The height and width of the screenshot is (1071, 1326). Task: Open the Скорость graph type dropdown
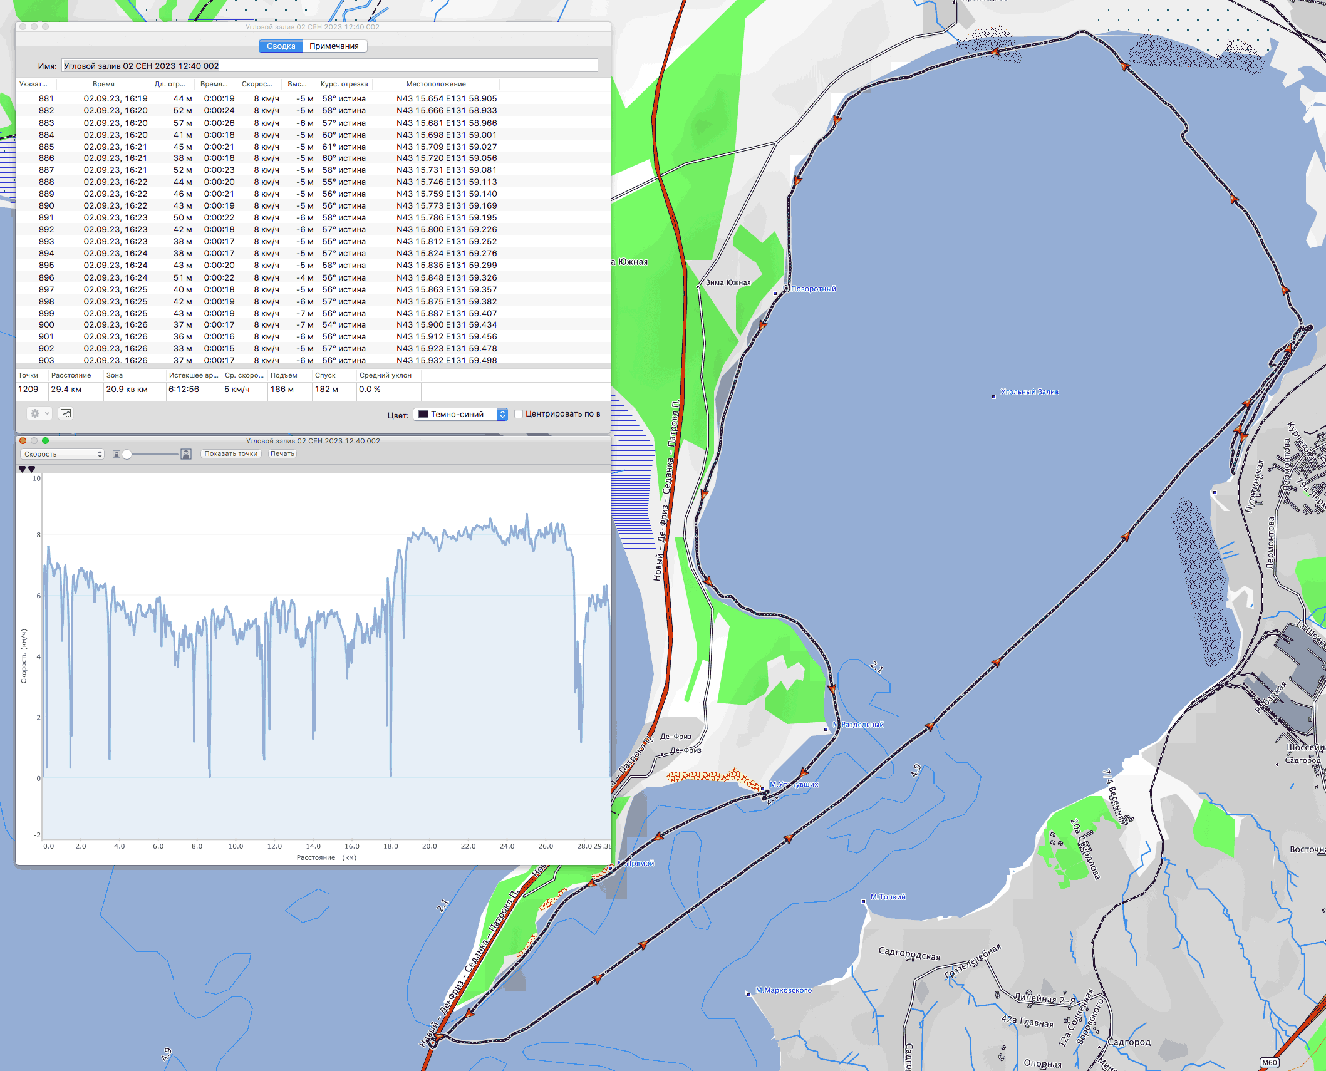click(62, 454)
